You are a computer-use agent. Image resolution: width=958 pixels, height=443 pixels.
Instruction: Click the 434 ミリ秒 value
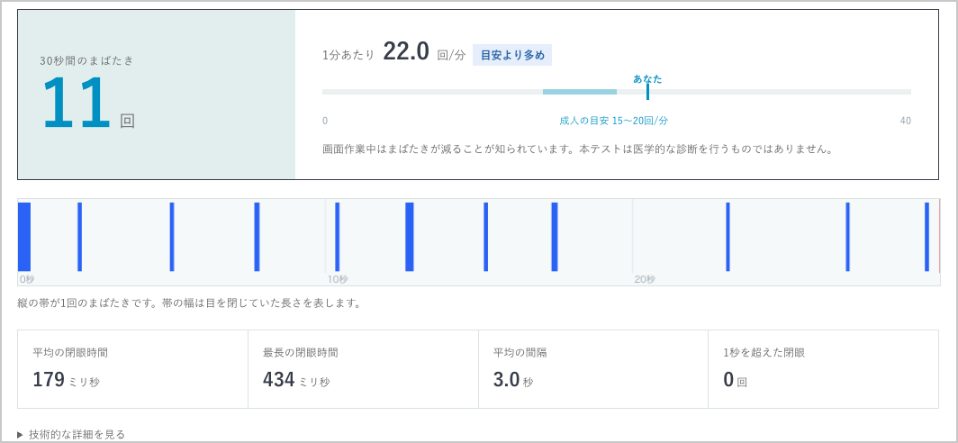click(296, 380)
